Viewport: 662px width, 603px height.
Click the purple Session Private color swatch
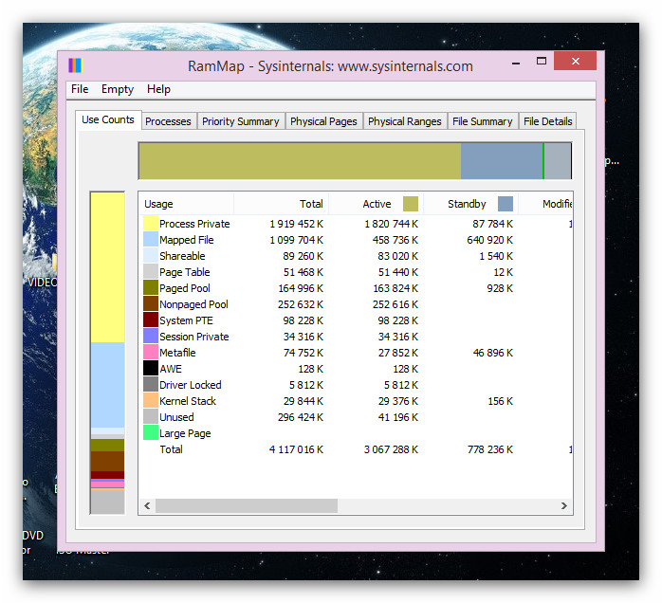151,336
